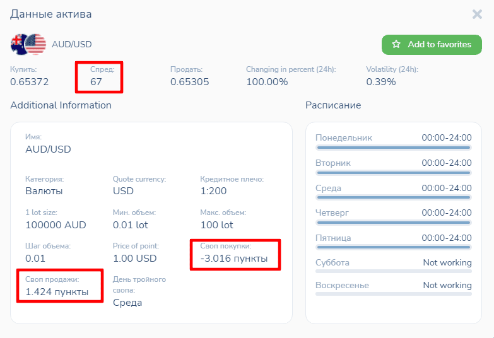Select minimum volume 0.01 lot
The image size is (494, 338).
[131, 225]
